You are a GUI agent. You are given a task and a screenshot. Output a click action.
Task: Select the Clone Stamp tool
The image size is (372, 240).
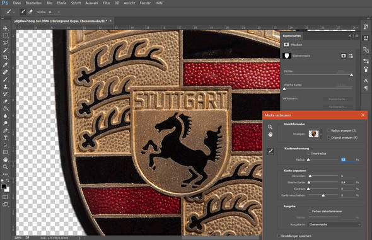click(x=5, y=87)
